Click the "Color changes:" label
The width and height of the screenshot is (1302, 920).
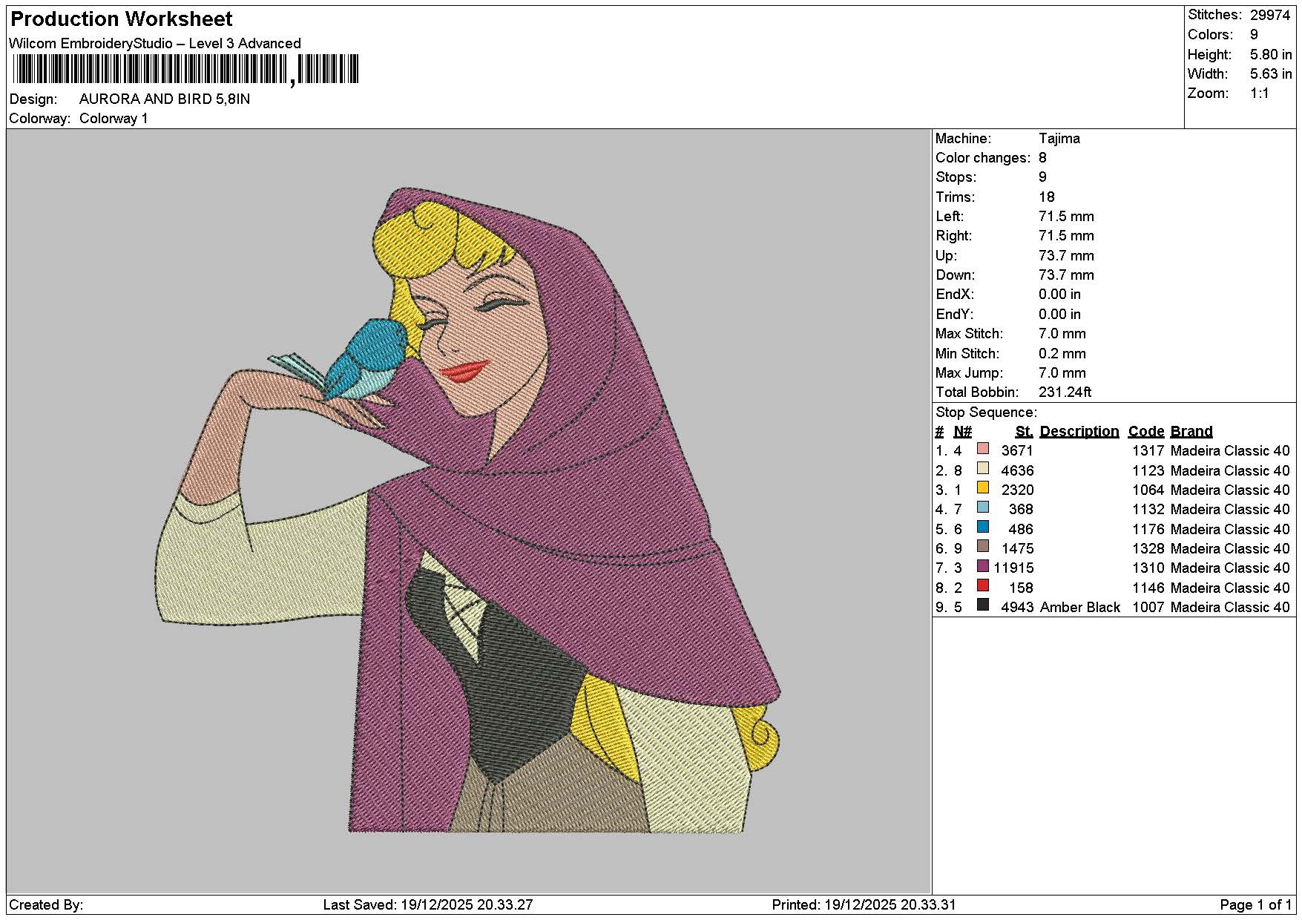pos(983,158)
